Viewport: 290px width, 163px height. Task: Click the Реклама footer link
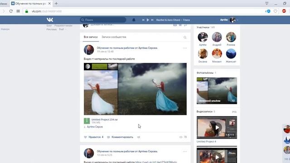[51, 29]
